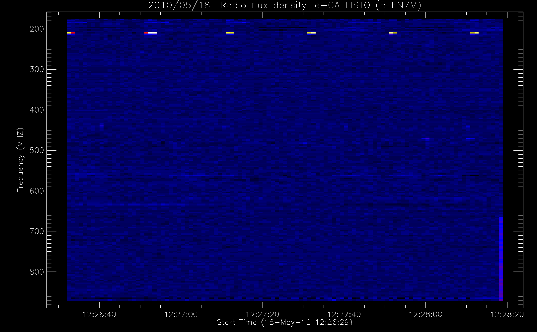
Task: Click the 12:27:00 time tick label
Action: point(181,314)
